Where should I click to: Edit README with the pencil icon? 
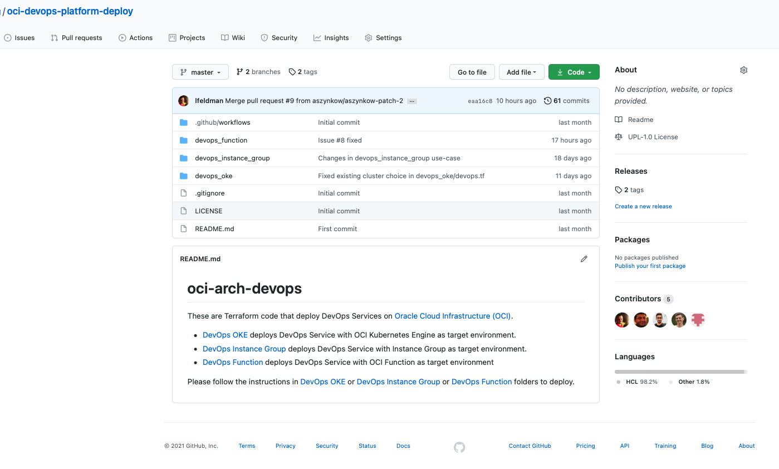pos(584,259)
